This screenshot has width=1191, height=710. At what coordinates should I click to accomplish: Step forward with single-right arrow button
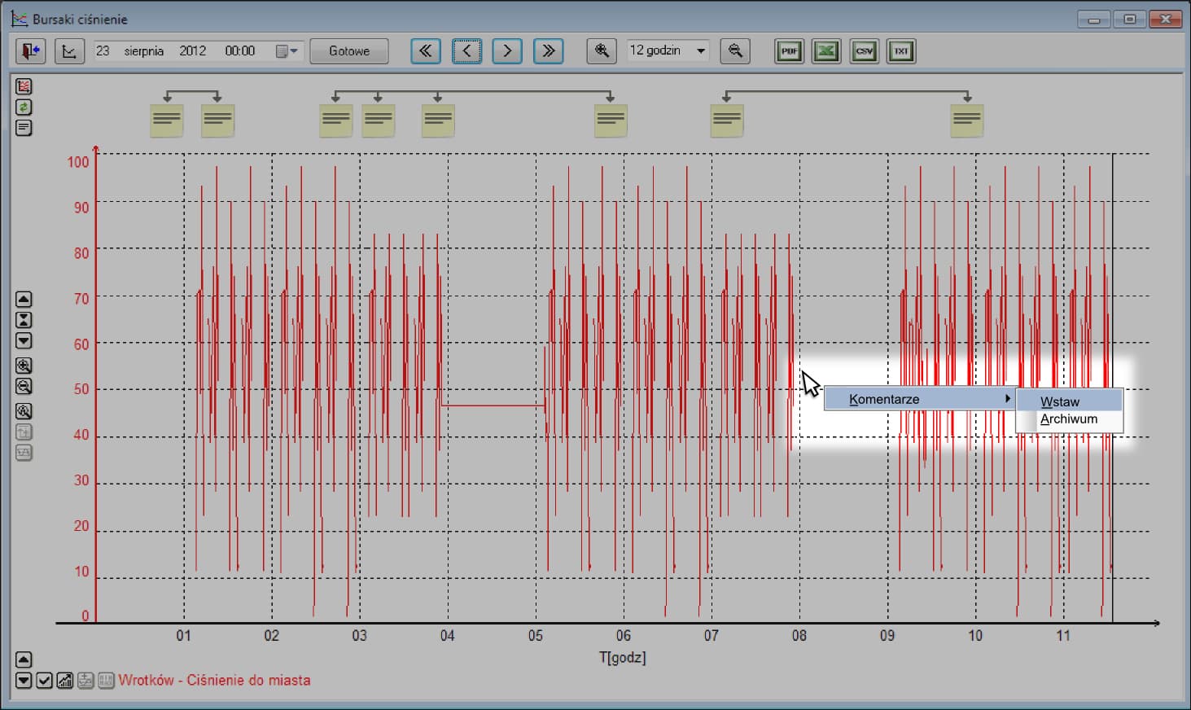pos(507,51)
